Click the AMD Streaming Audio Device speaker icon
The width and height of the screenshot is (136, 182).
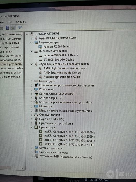point(40,73)
